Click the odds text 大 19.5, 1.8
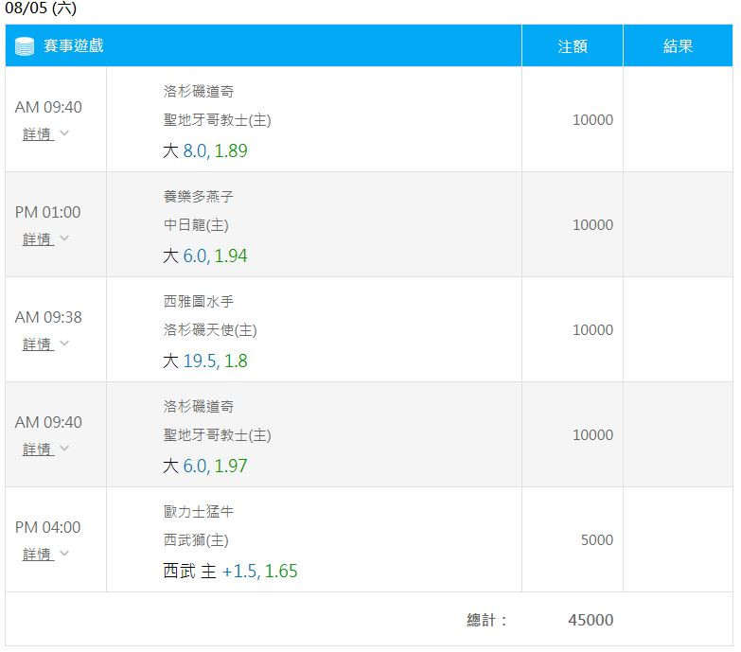 205,361
